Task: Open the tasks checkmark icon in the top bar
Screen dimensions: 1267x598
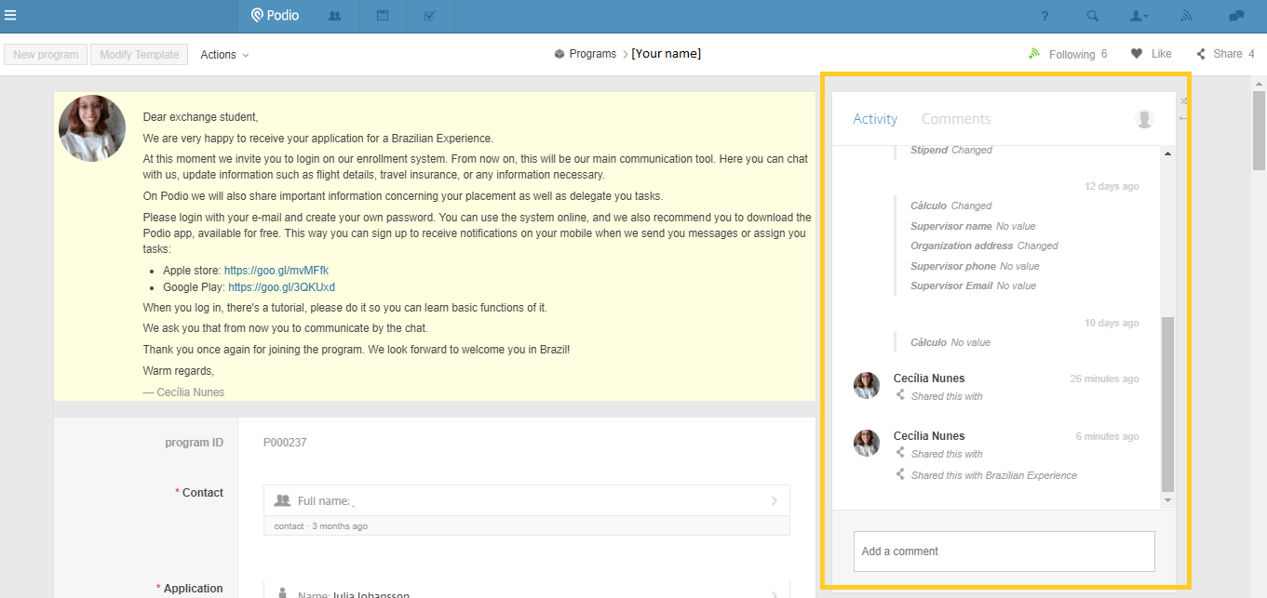Action: 429,16
